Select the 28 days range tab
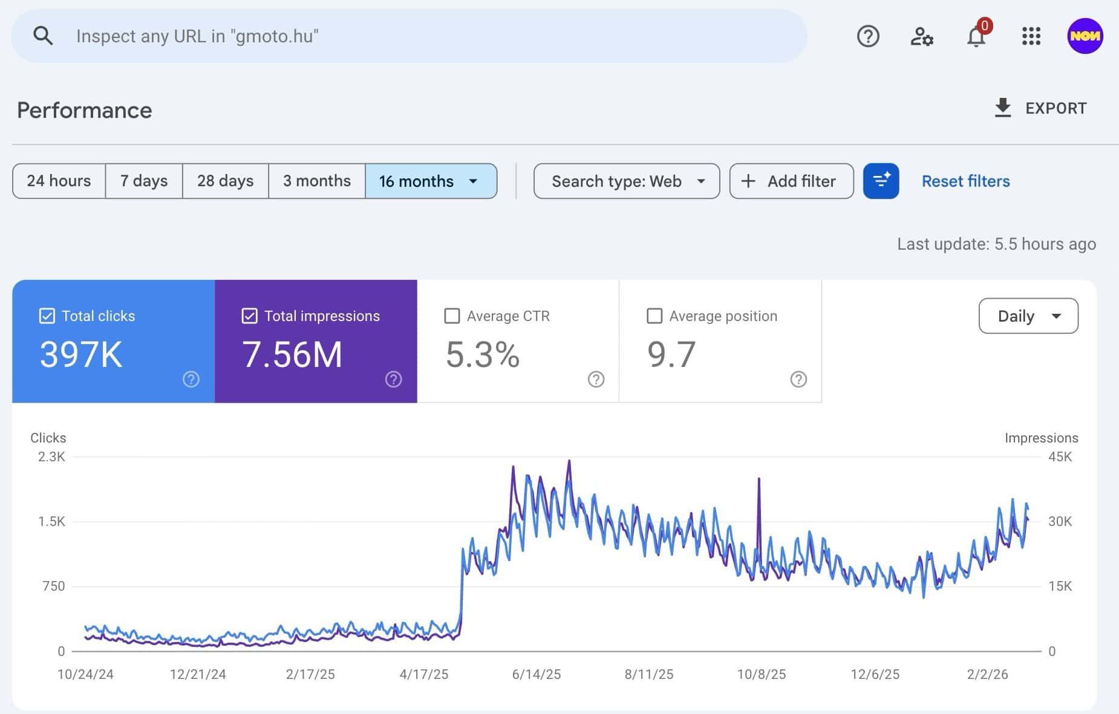This screenshot has height=714, width=1119. tap(226, 181)
